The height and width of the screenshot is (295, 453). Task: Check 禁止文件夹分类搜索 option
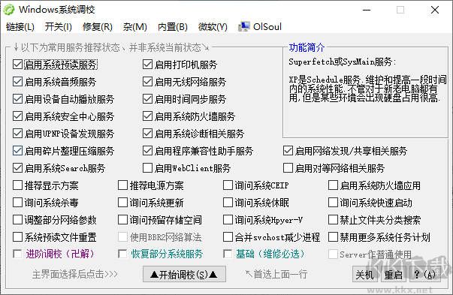333,220
